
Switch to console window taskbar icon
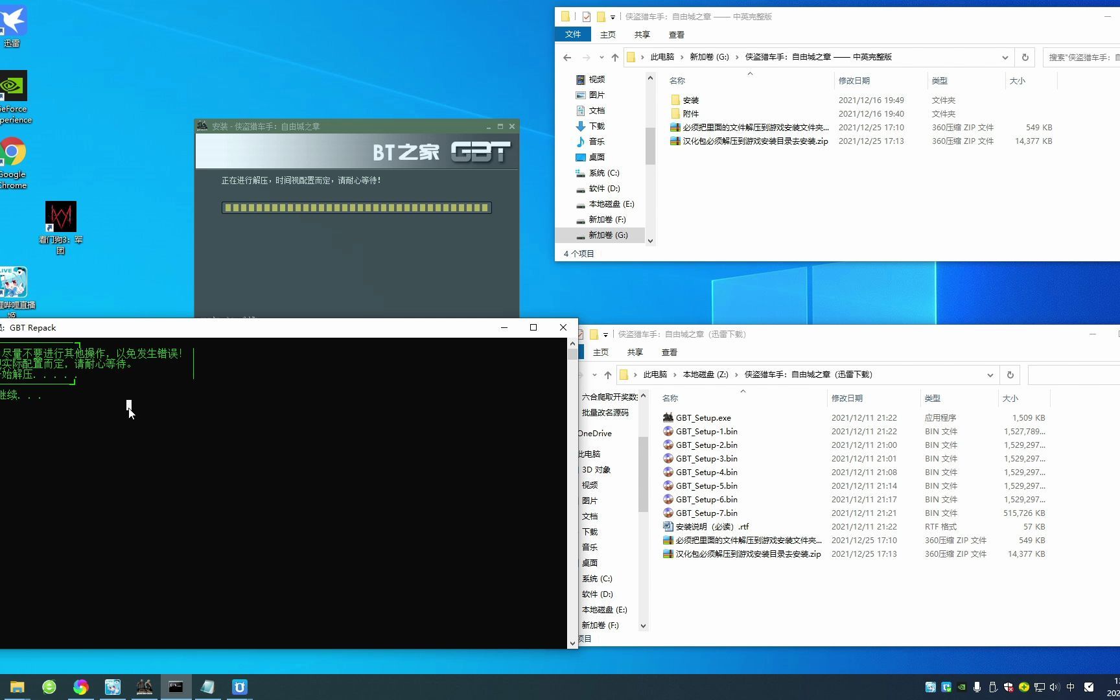tap(176, 687)
